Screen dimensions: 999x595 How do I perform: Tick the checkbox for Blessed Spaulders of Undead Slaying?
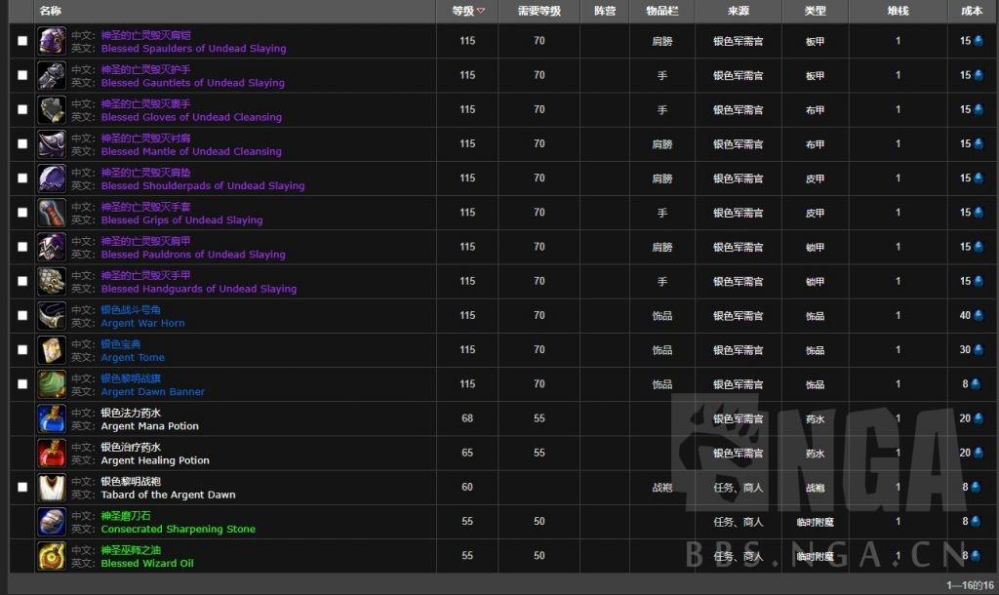pyautogui.click(x=22, y=41)
